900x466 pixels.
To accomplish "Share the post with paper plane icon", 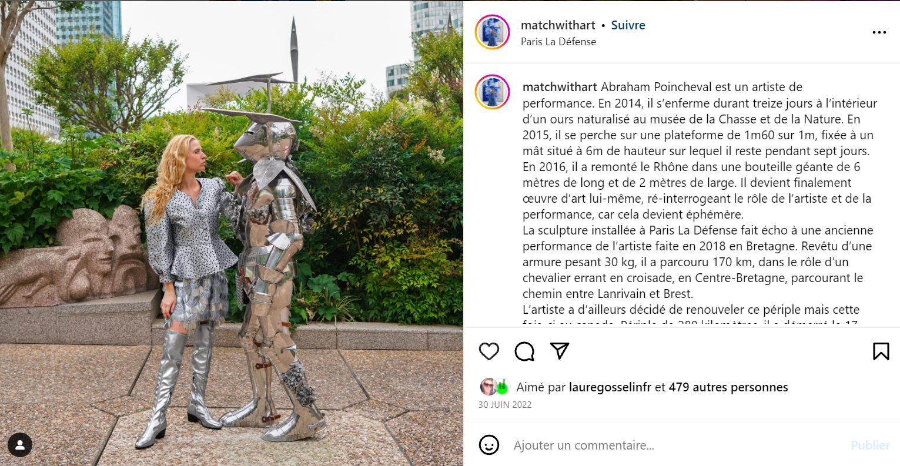I will 560,351.
